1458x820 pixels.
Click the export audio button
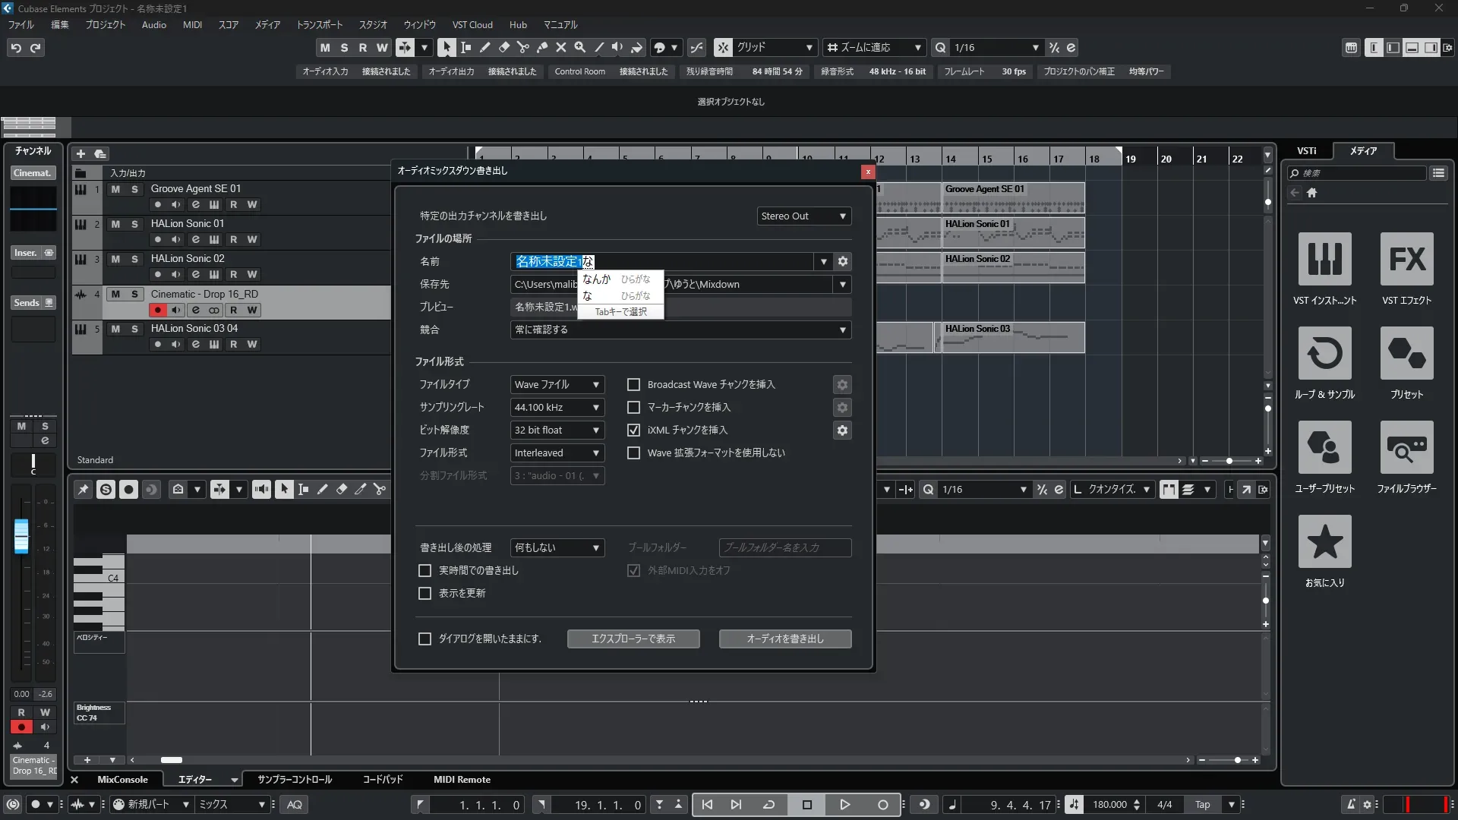click(784, 639)
